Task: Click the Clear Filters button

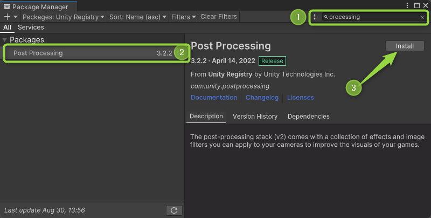Action: [x=218, y=17]
